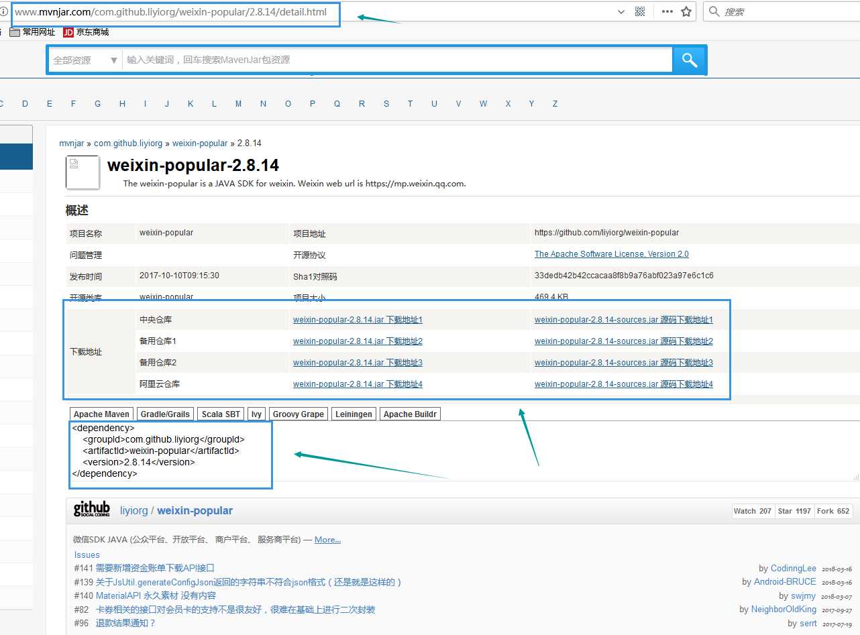
Task: Open issue #82 about 卡券相关的接口
Action: coord(235,610)
